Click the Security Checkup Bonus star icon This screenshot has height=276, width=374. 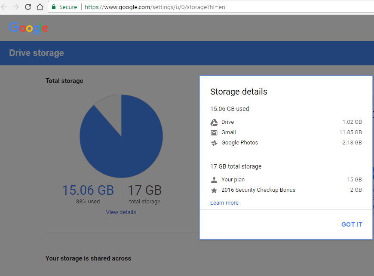coord(214,190)
